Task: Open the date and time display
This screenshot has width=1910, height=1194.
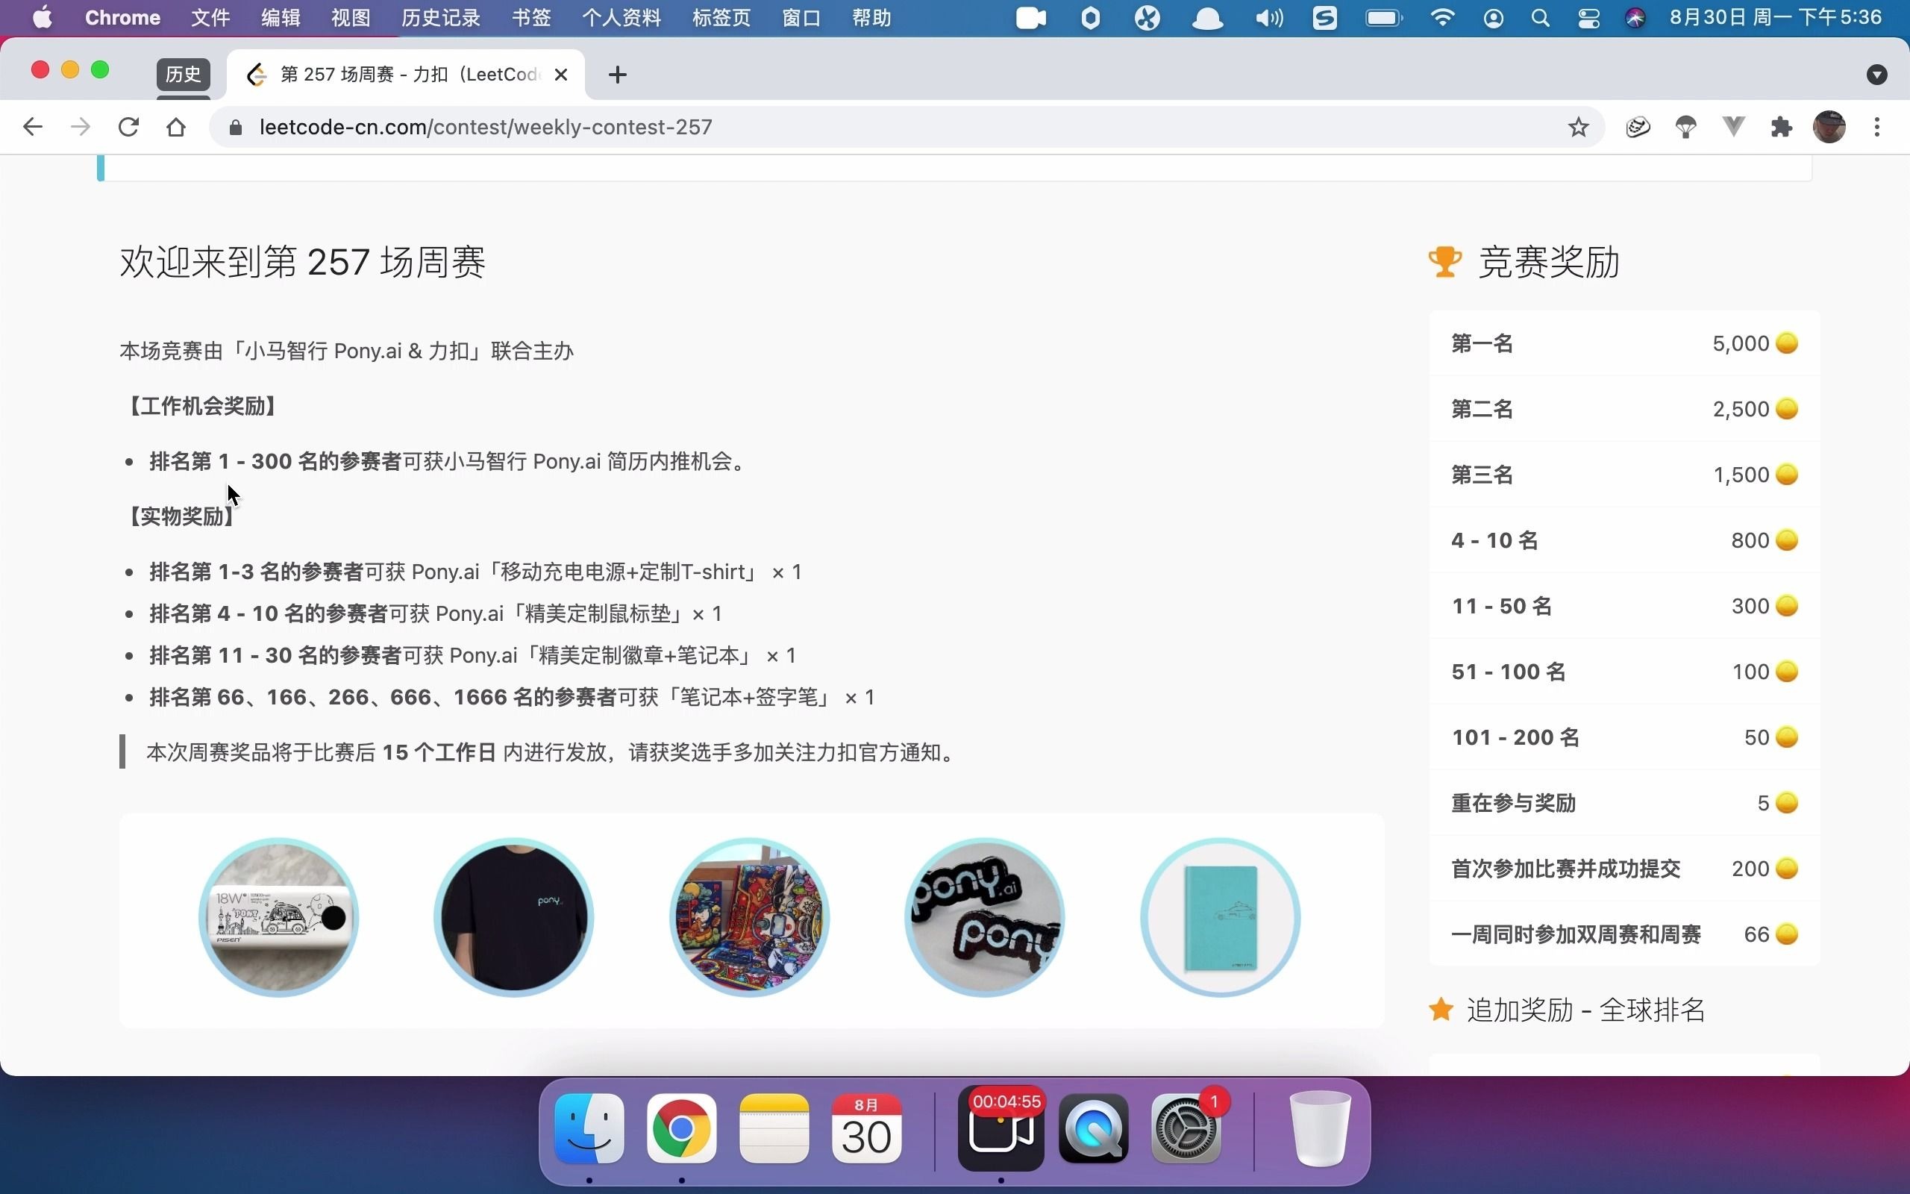Action: coord(1775,17)
